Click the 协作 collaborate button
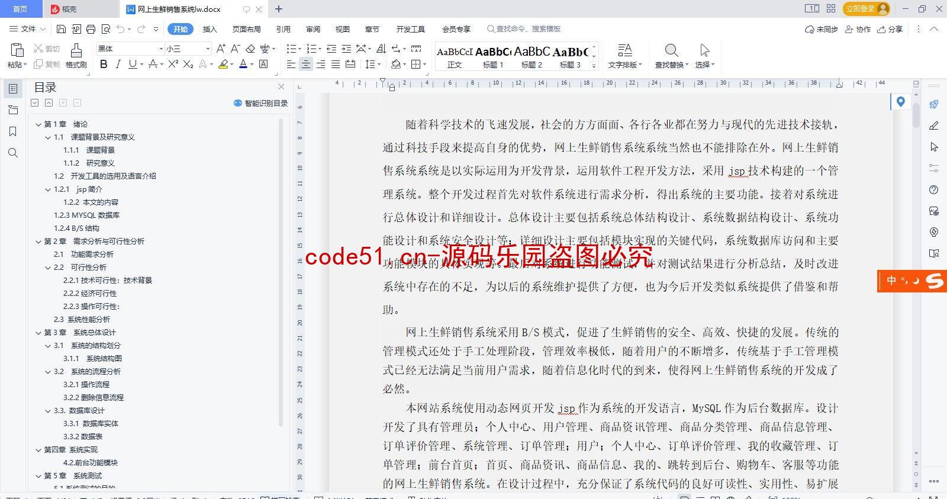This screenshot has height=499, width=947. 858,29
